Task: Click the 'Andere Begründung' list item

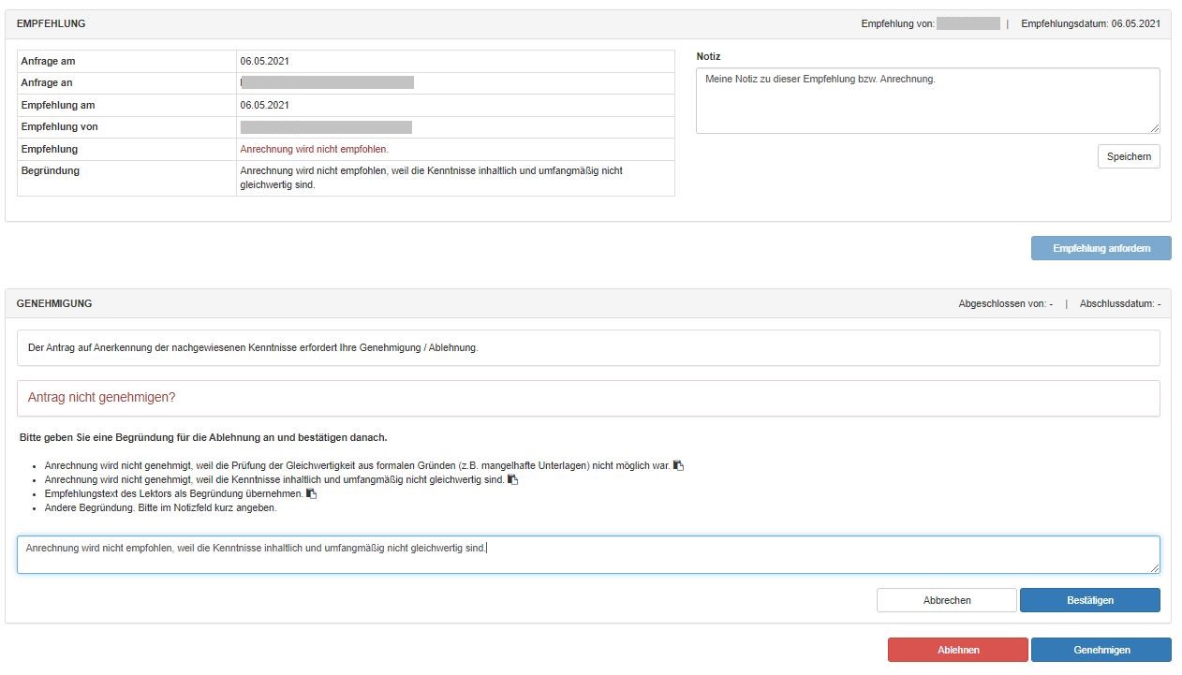Action: pyautogui.click(x=160, y=508)
